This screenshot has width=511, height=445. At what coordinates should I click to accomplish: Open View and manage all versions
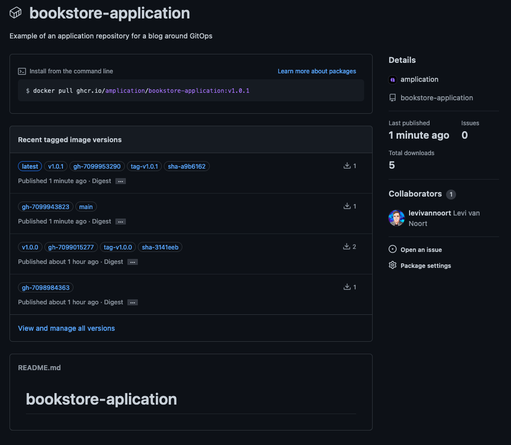[x=66, y=328]
